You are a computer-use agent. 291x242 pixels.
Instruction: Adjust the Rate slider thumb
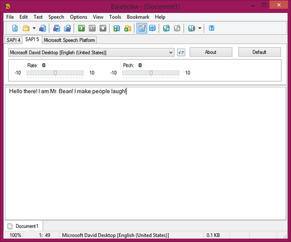point(55,73)
